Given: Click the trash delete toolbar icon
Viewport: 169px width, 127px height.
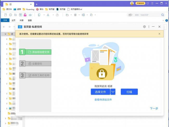Looking at the screenshot, I should (75, 15).
